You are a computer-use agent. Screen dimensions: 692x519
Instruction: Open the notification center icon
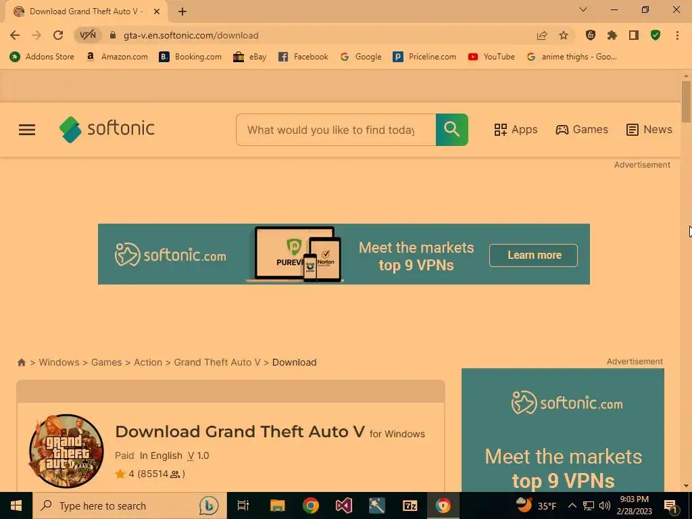(670, 505)
